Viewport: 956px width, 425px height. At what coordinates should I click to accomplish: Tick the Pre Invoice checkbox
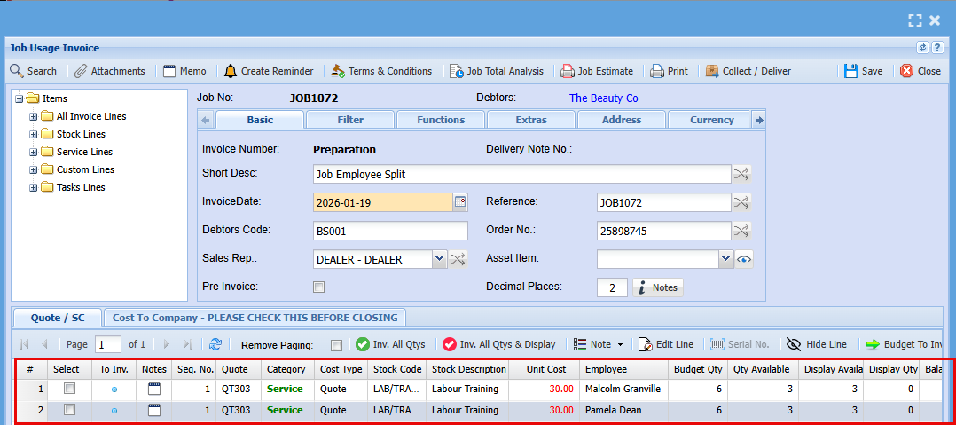point(319,287)
